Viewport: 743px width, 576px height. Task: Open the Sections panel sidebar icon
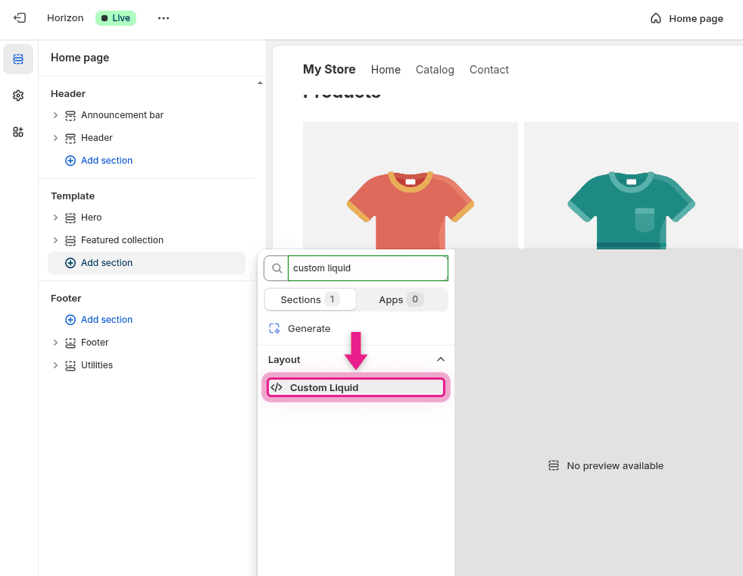click(x=18, y=58)
